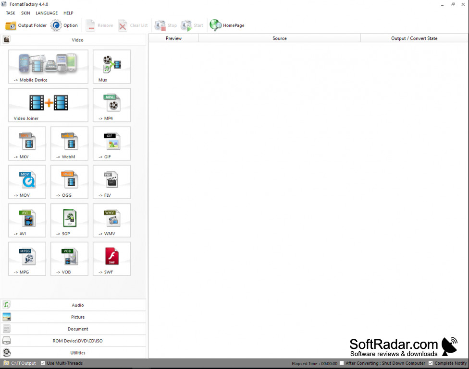Collapse the Video category section
The height and width of the screenshot is (369, 469).
[73, 40]
